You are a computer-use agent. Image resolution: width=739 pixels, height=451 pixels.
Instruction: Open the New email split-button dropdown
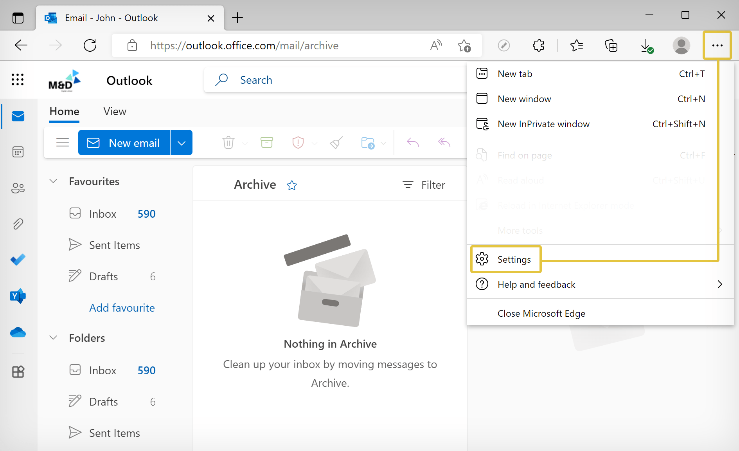click(x=181, y=143)
